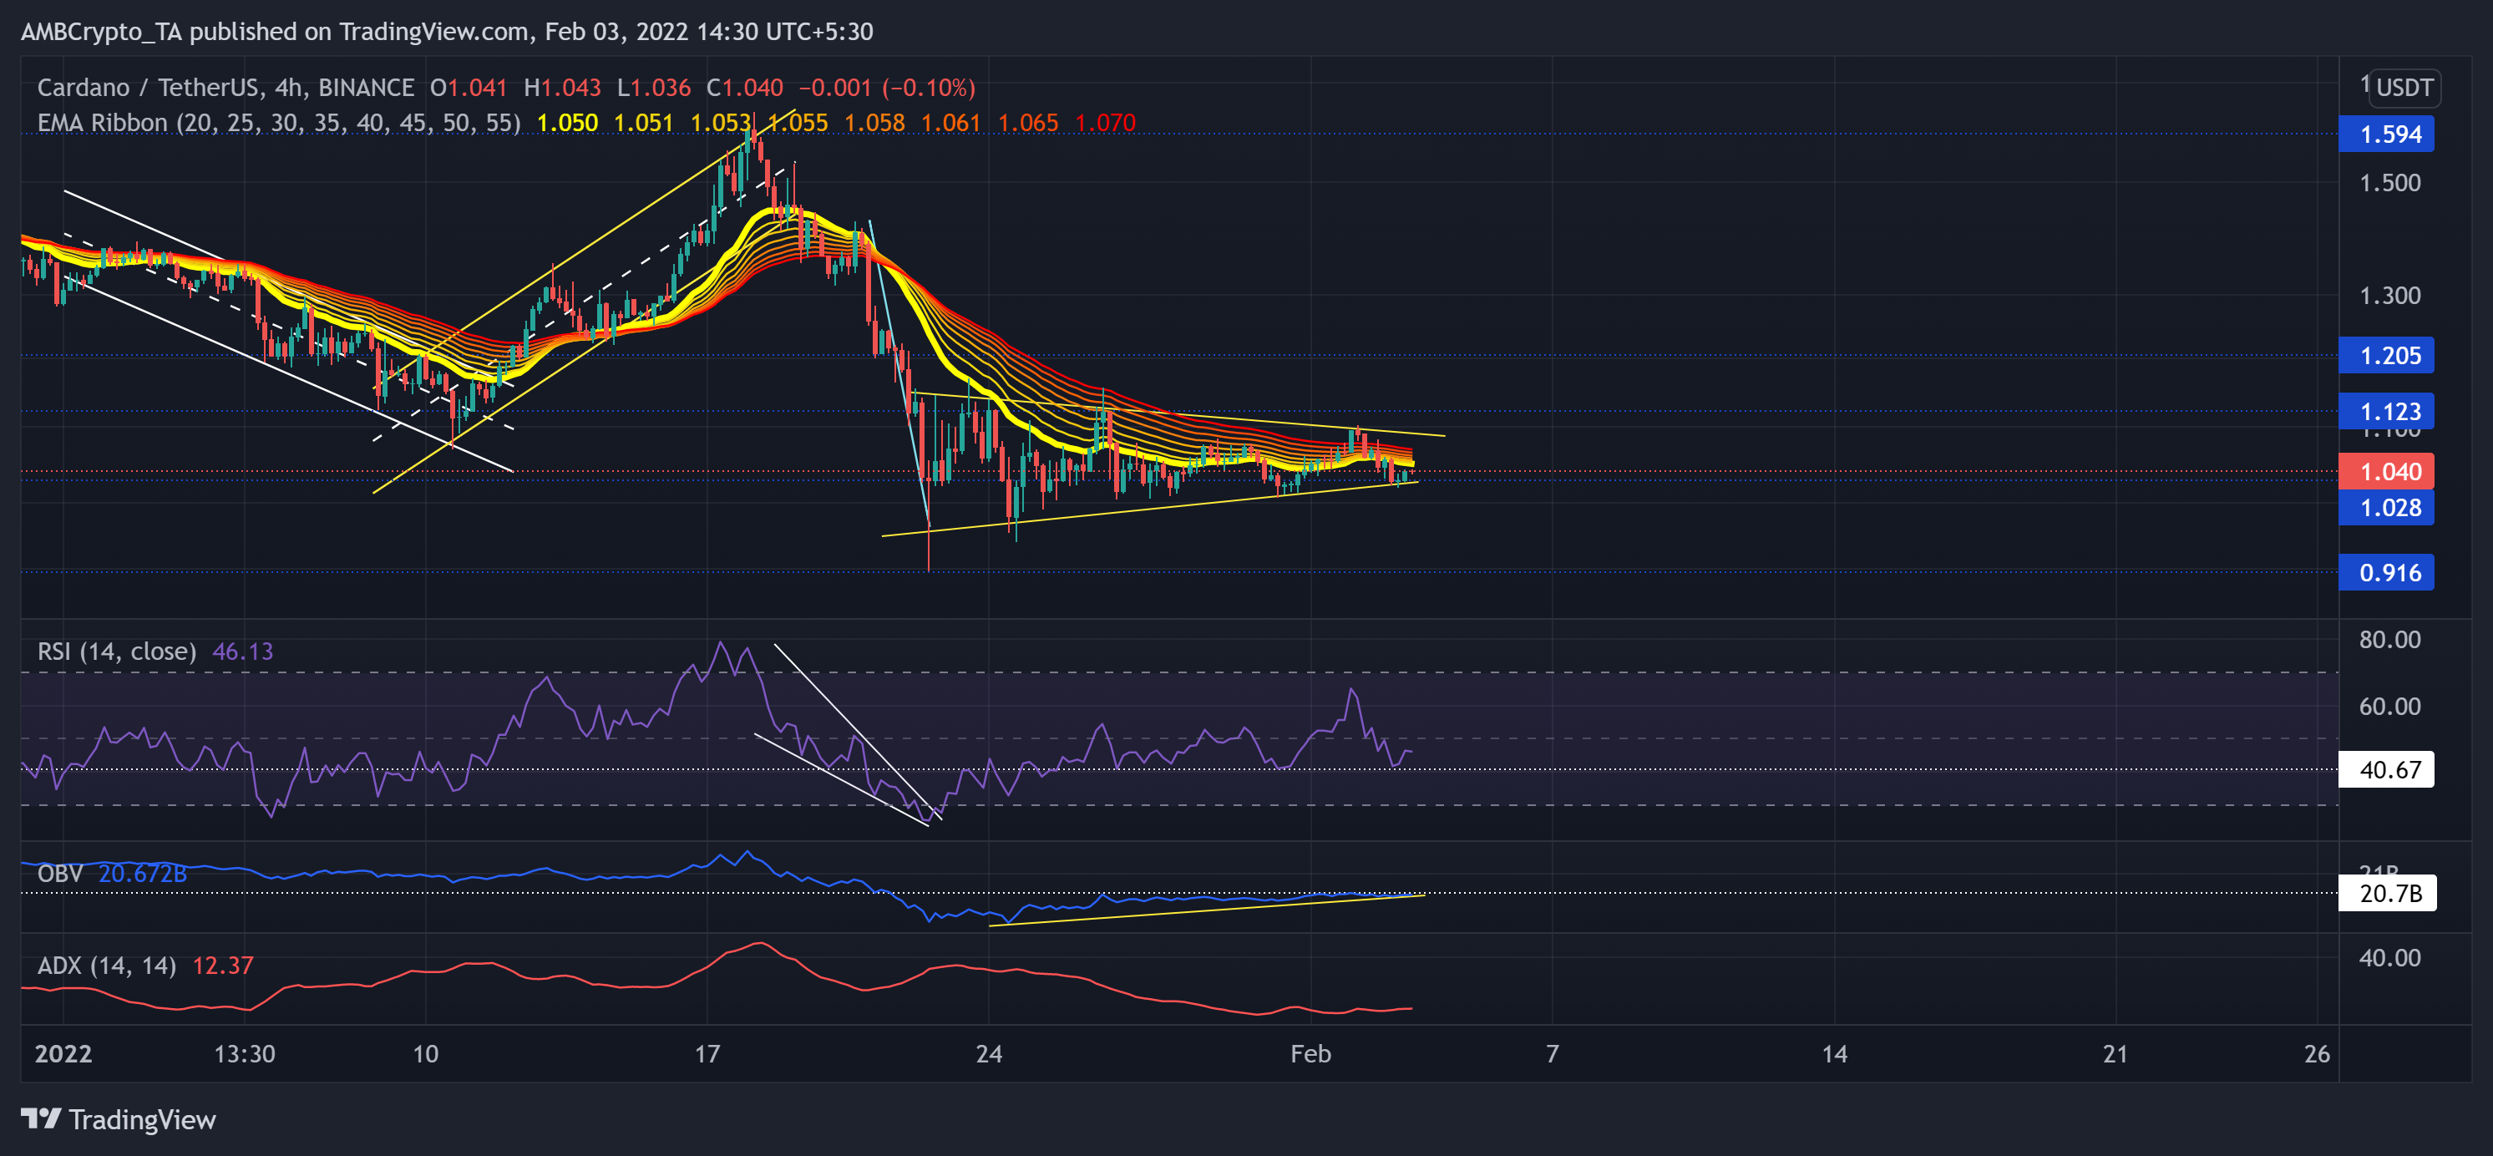Click the Feb label on time axis

(1310, 1053)
